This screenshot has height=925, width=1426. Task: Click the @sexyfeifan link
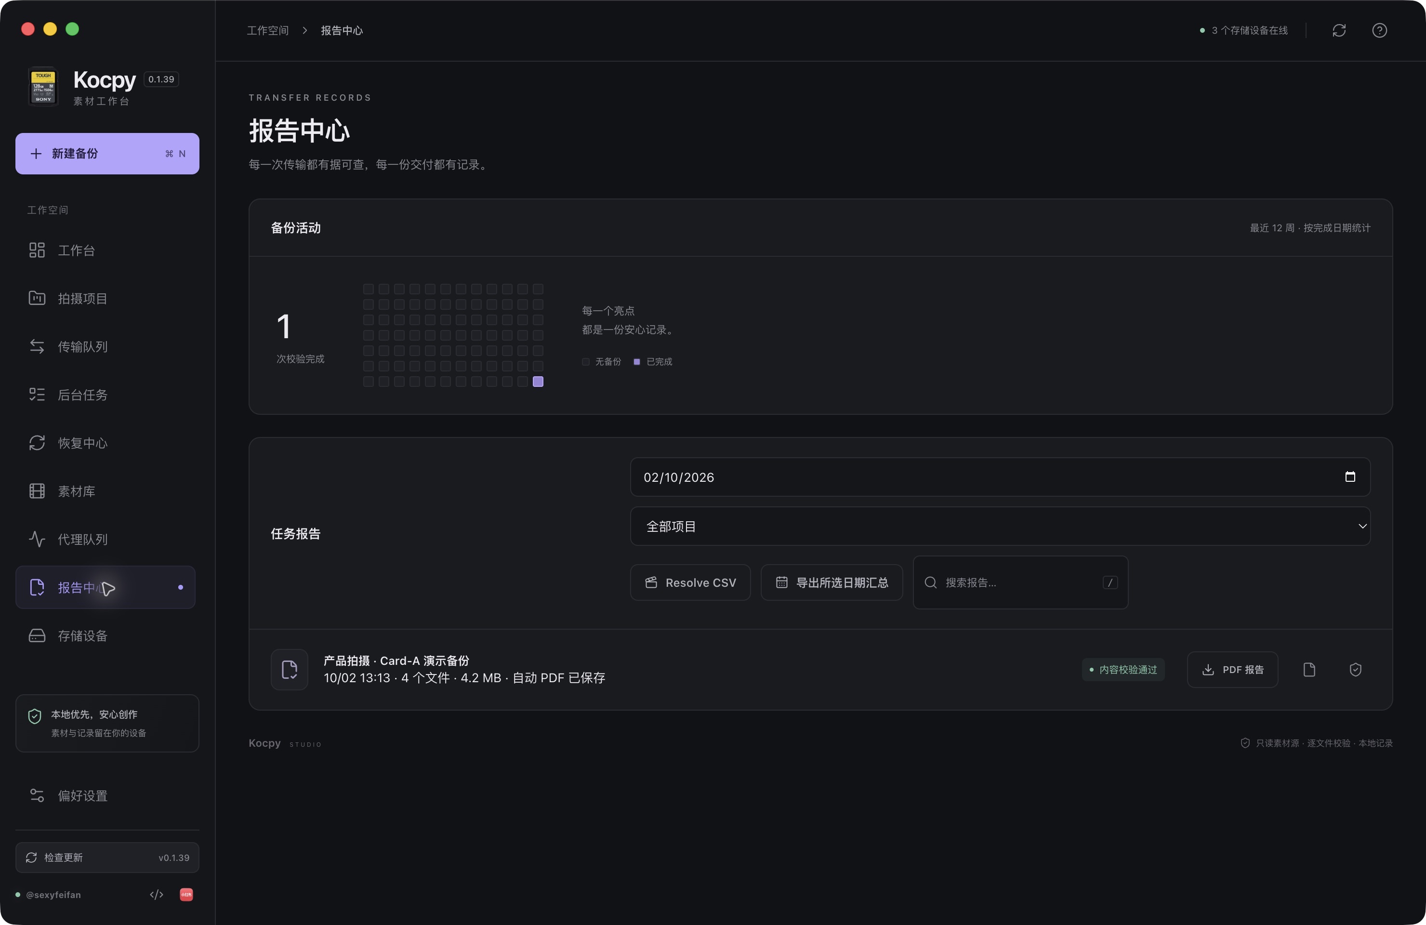[53, 895]
